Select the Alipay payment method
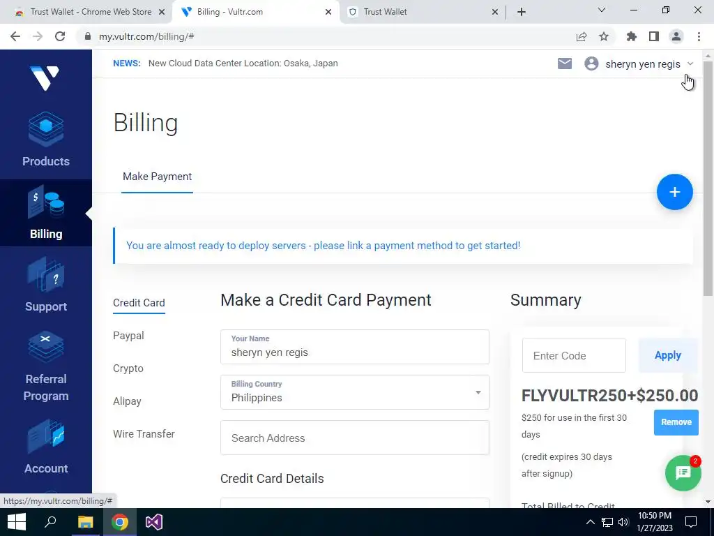 click(127, 401)
